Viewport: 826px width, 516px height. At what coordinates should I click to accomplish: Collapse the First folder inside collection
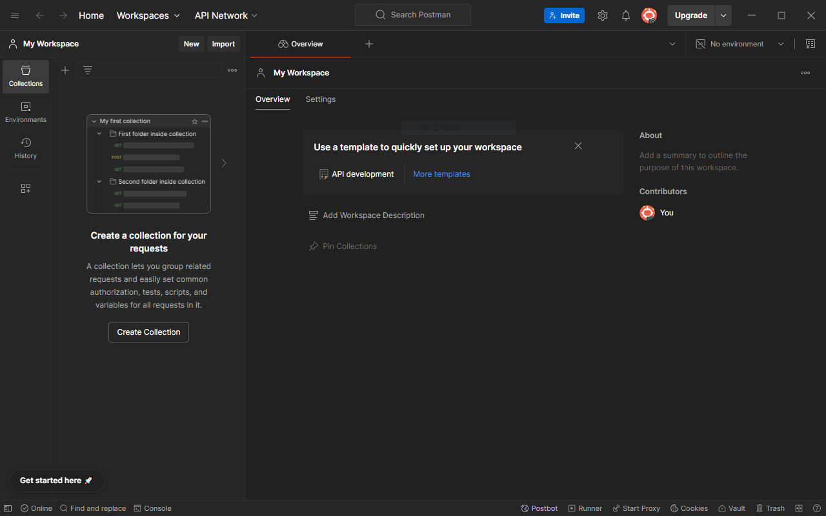pos(99,134)
